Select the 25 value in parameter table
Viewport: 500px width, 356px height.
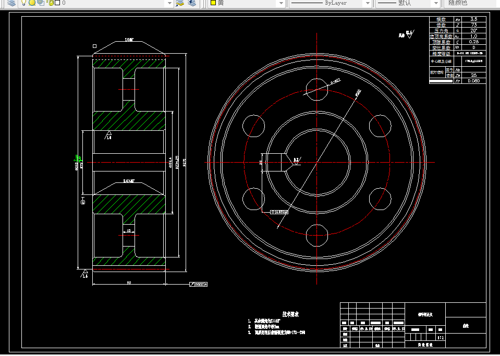click(x=473, y=75)
